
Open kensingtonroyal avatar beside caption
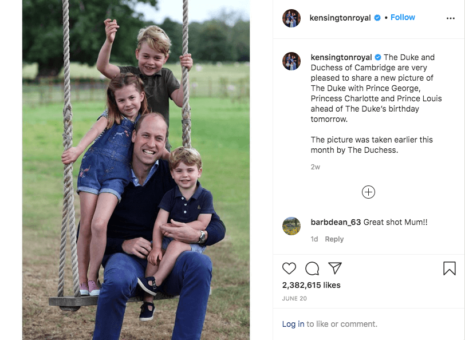(x=291, y=61)
